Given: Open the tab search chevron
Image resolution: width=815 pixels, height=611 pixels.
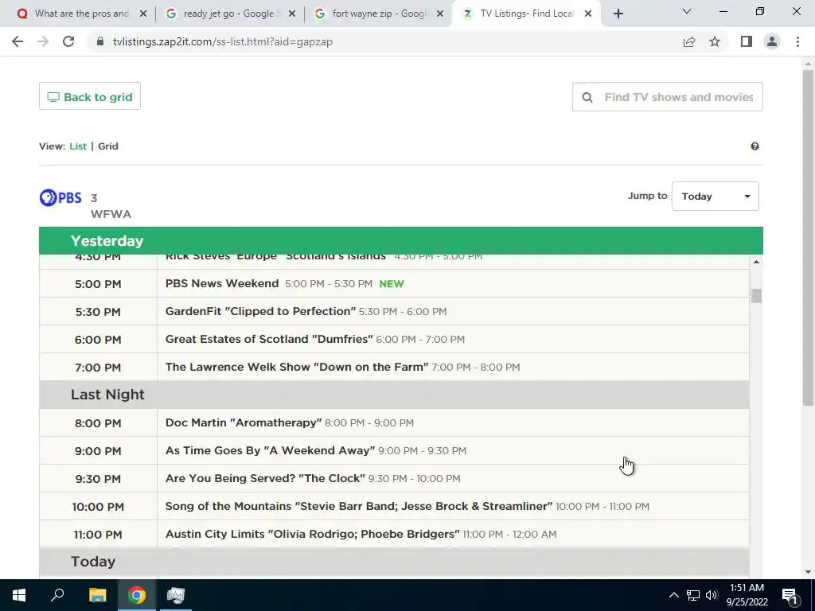Looking at the screenshot, I should click(x=687, y=11).
